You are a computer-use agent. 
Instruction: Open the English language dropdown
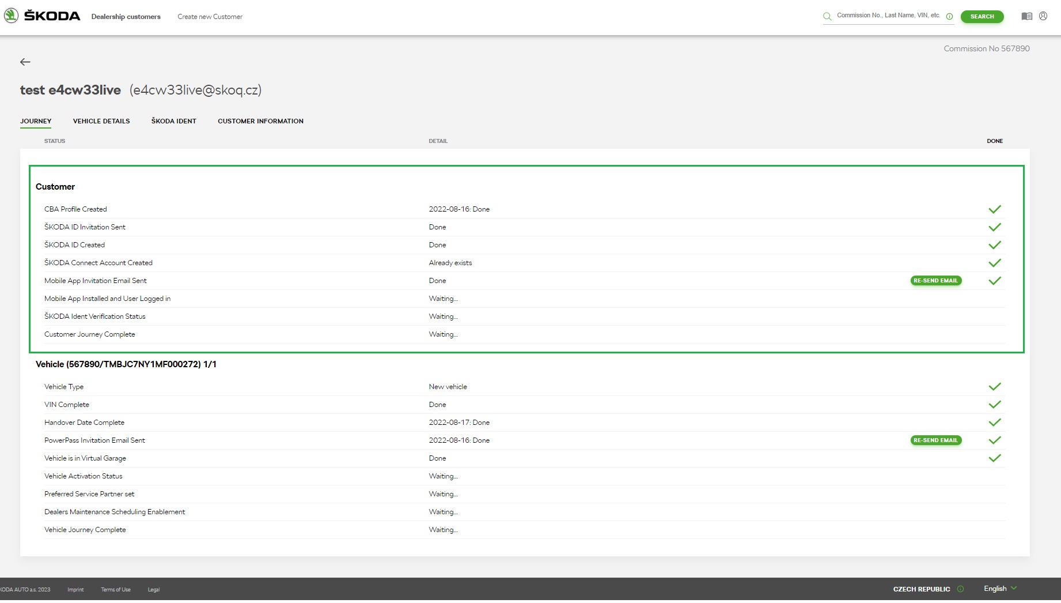tap(1001, 589)
